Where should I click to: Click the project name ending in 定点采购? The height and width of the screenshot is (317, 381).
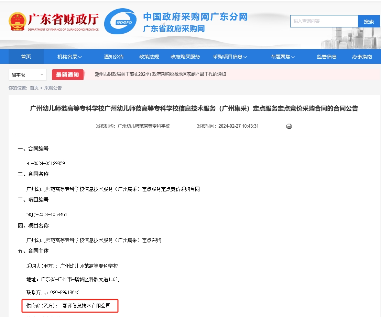[94, 240]
